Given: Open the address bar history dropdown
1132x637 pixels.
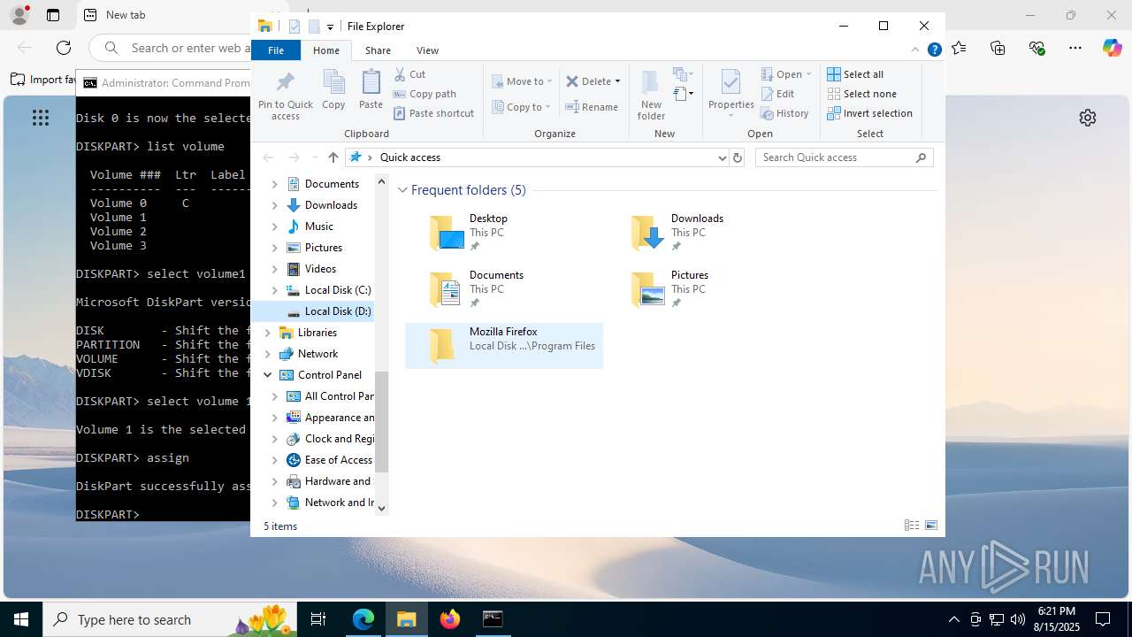Looking at the screenshot, I should coord(723,157).
